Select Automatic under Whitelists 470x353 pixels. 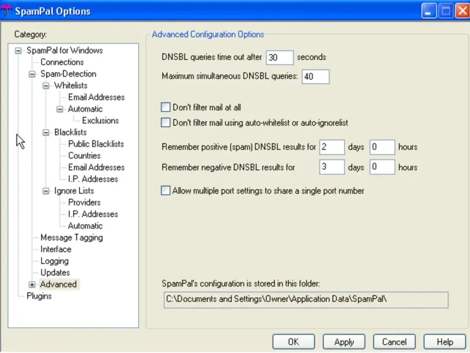tap(85, 109)
